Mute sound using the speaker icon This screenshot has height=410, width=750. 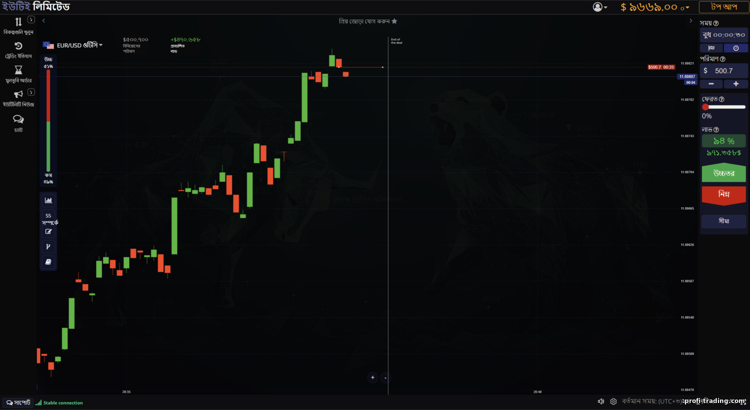601,401
